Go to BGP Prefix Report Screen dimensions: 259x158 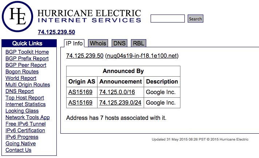(27, 58)
